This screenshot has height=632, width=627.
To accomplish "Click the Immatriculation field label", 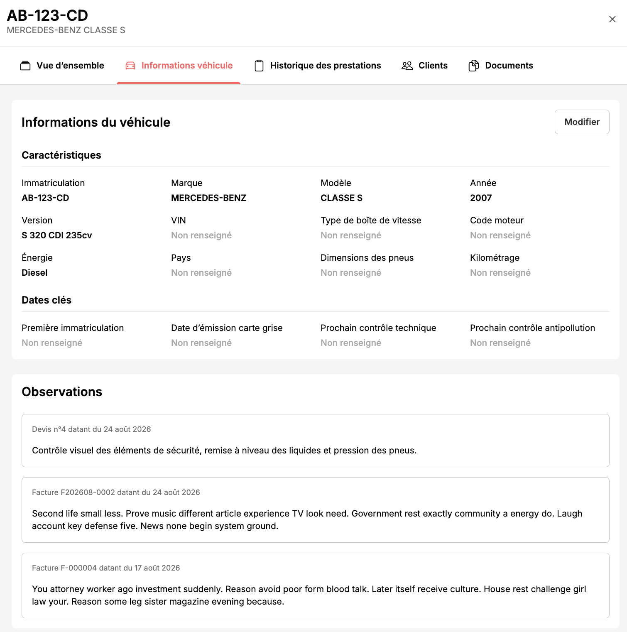I will 53,183.
